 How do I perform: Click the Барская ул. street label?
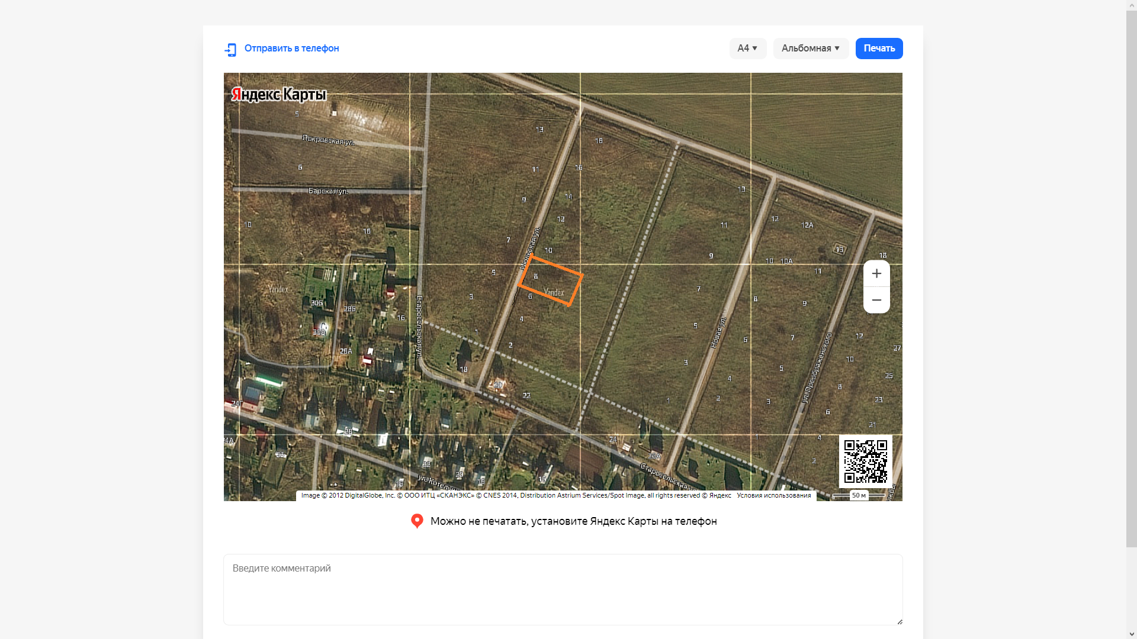327,191
